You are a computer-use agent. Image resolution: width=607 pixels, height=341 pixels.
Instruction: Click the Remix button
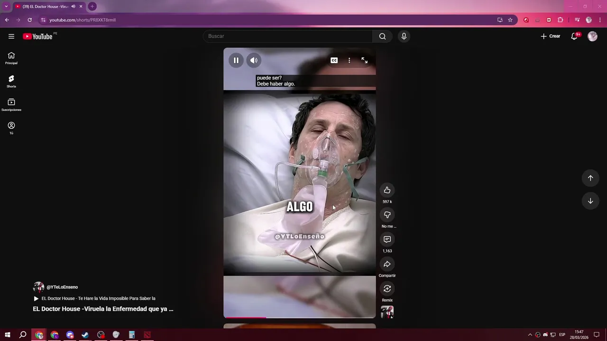387,288
